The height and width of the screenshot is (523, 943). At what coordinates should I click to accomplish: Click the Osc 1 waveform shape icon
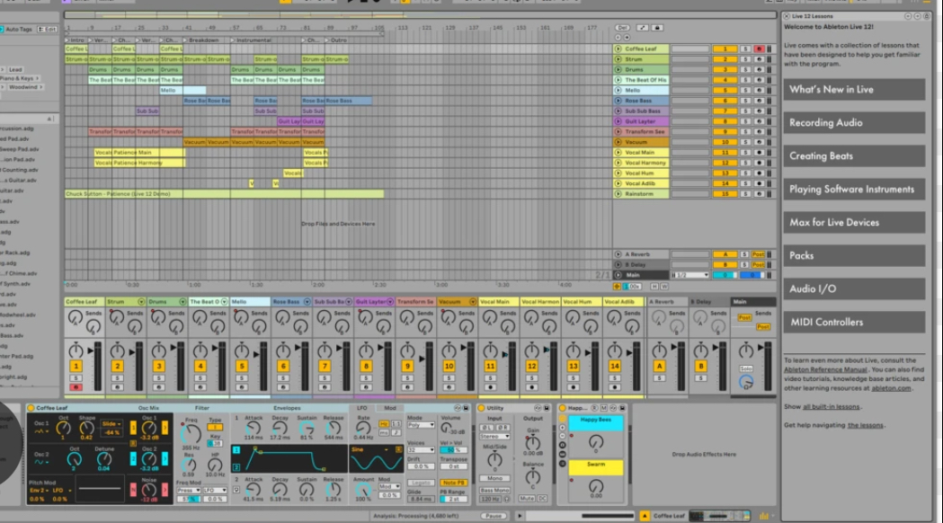click(40, 431)
